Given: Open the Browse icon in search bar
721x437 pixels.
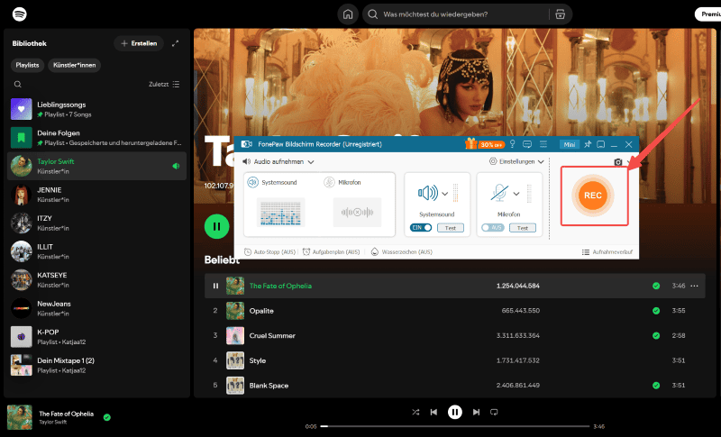Looking at the screenshot, I should [560, 14].
